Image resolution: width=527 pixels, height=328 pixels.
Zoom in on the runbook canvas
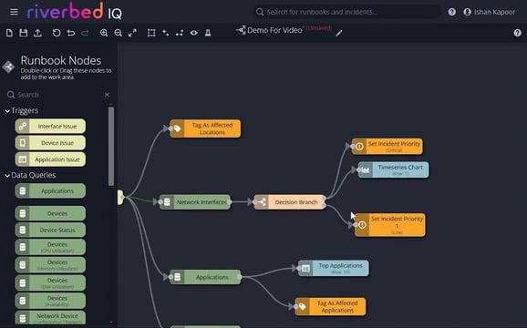click(x=104, y=33)
